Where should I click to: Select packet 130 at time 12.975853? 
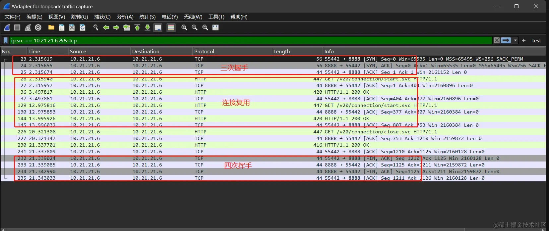click(x=273, y=112)
